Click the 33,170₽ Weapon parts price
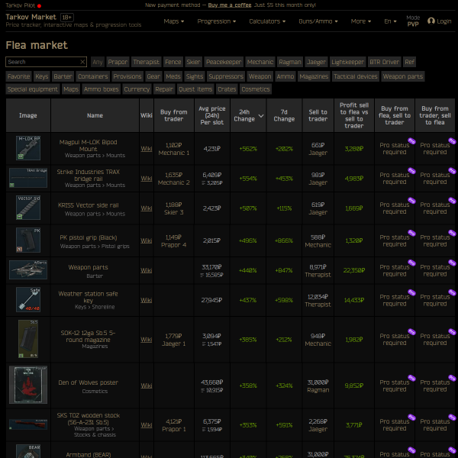 tap(211, 267)
